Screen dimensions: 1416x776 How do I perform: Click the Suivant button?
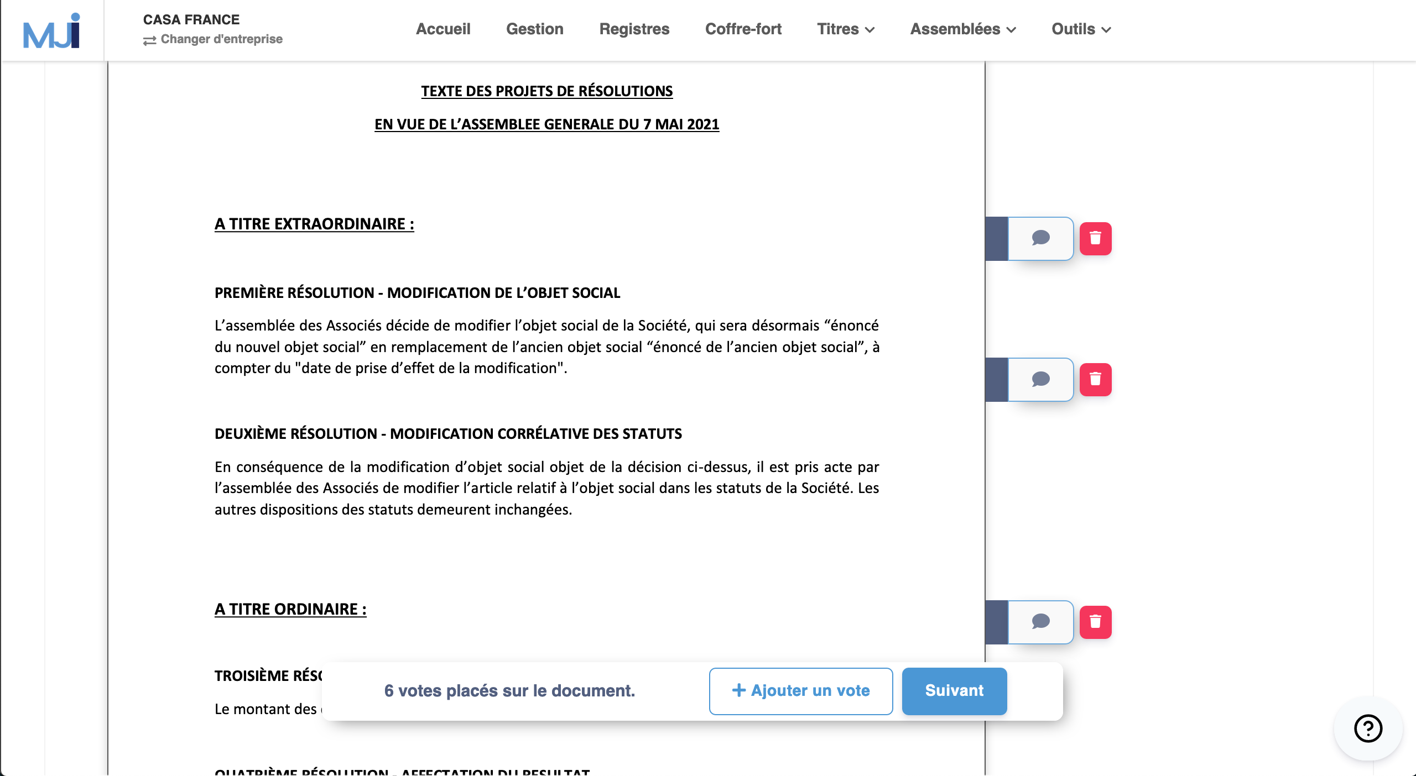pos(954,691)
